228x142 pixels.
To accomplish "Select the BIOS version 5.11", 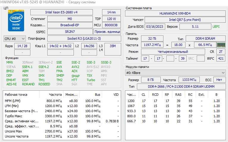I will (x=195, y=27).
